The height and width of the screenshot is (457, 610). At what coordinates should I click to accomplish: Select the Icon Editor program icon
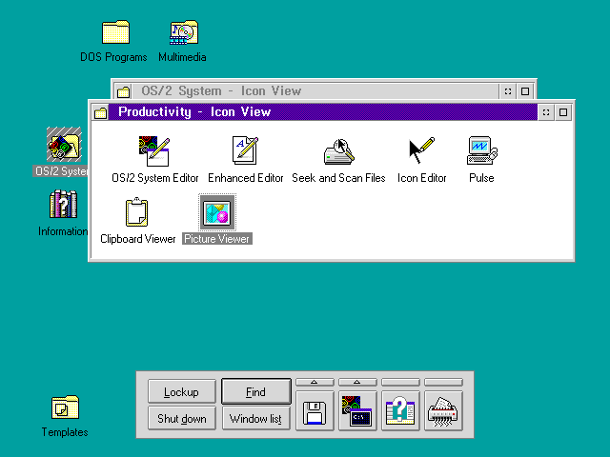(421, 150)
